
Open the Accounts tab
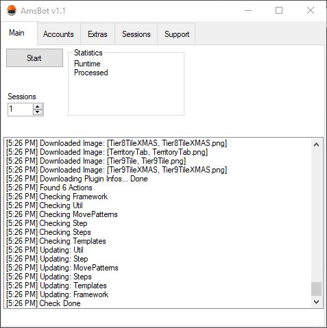[59, 34]
